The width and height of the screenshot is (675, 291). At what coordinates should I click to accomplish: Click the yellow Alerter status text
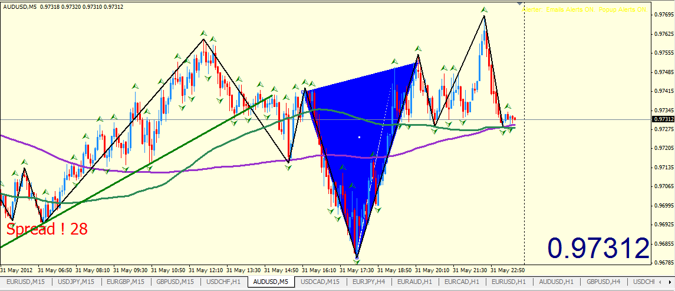[x=585, y=9]
